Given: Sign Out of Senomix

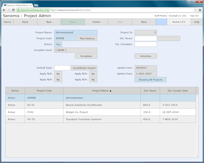Looking at the screenshot, I should click(x=194, y=16).
